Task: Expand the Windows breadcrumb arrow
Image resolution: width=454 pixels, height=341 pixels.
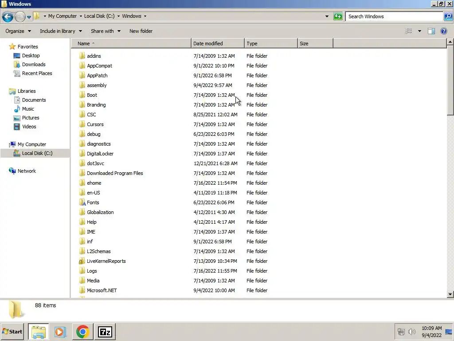Action: coord(145,16)
